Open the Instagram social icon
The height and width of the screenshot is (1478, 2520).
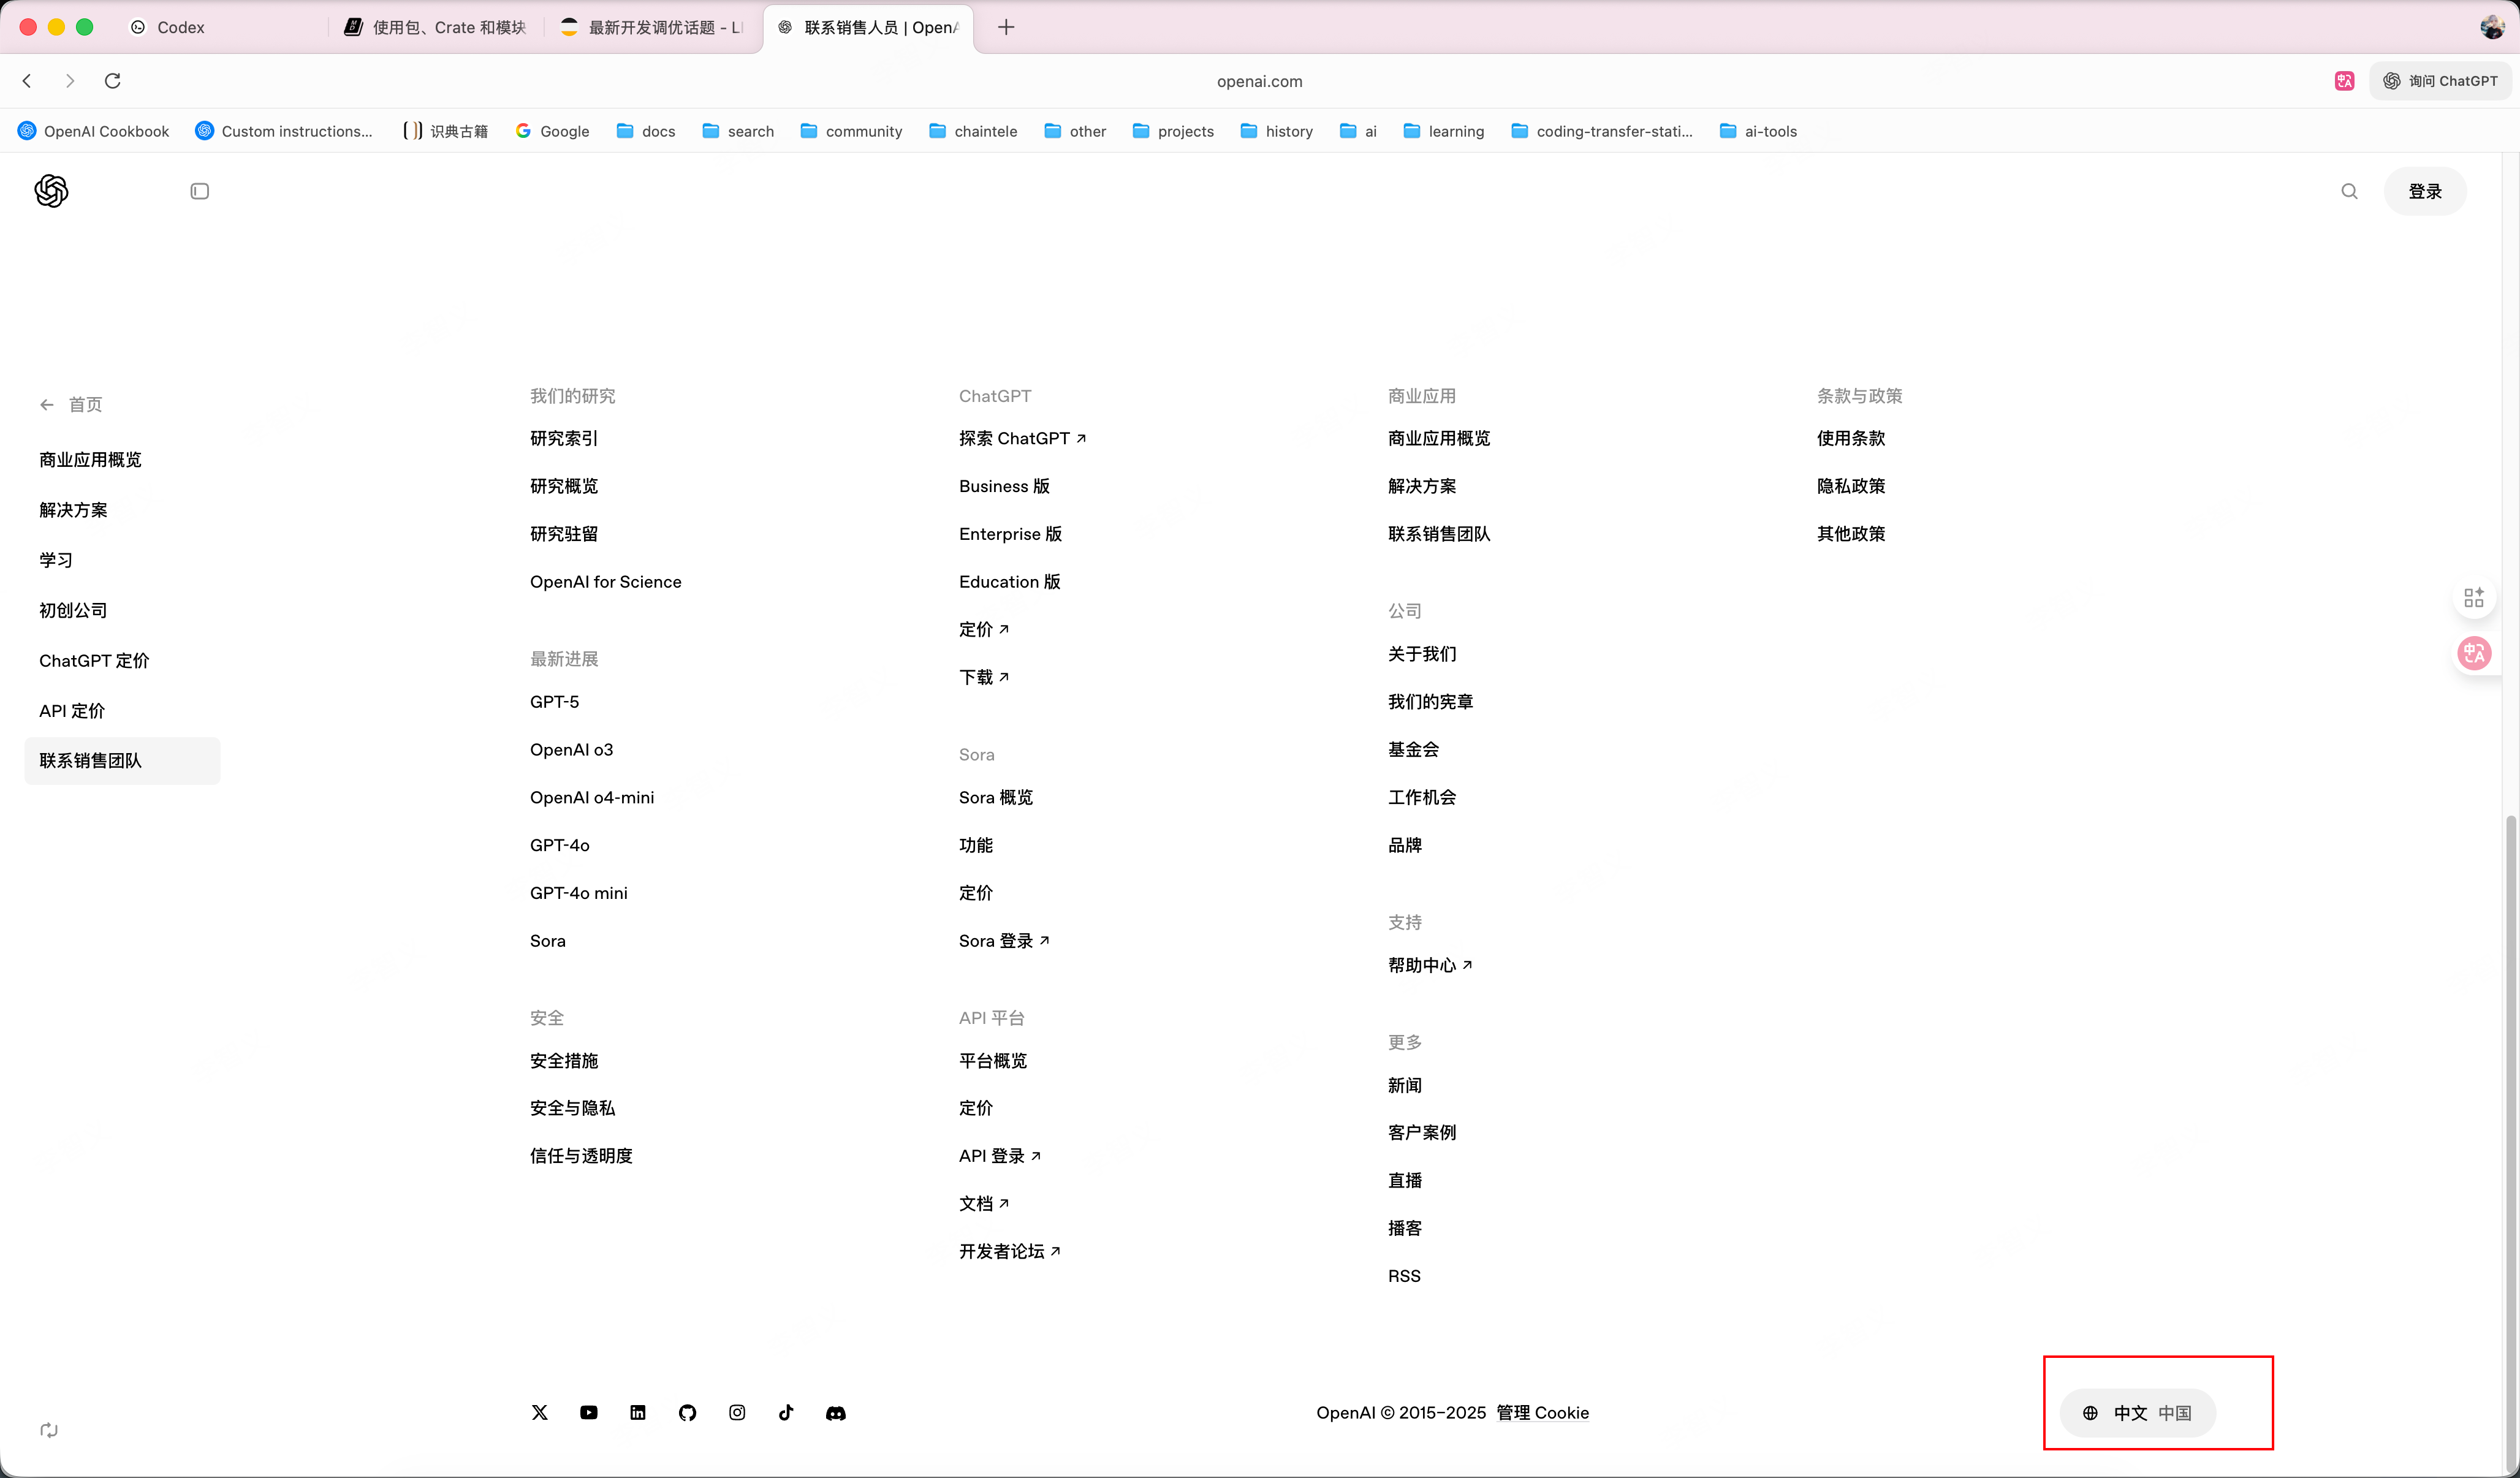click(737, 1412)
